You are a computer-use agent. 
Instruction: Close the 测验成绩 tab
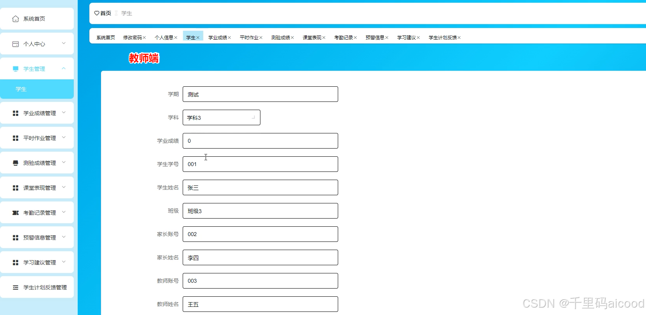(x=292, y=38)
